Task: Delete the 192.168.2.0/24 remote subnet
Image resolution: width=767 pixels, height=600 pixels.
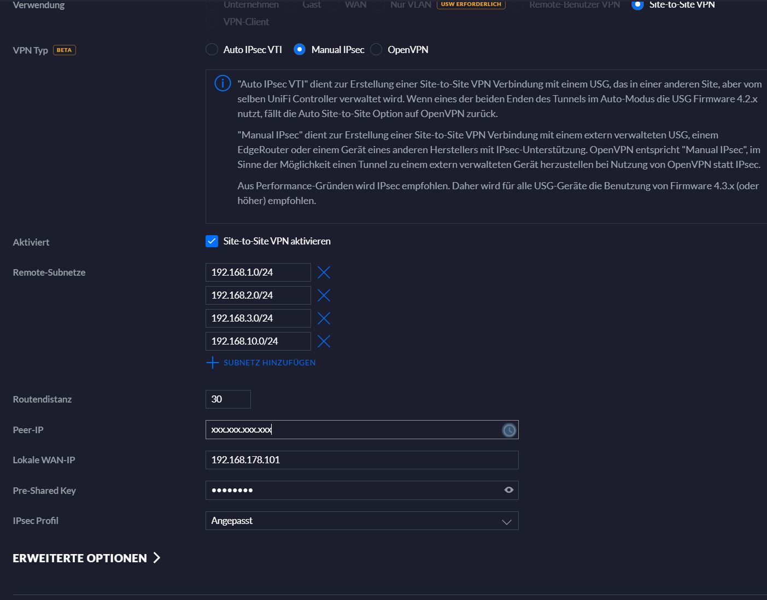Action: tap(324, 295)
